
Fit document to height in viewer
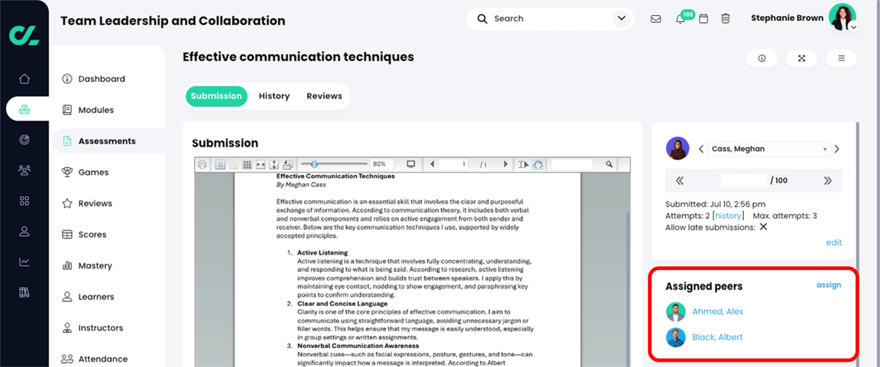(274, 164)
